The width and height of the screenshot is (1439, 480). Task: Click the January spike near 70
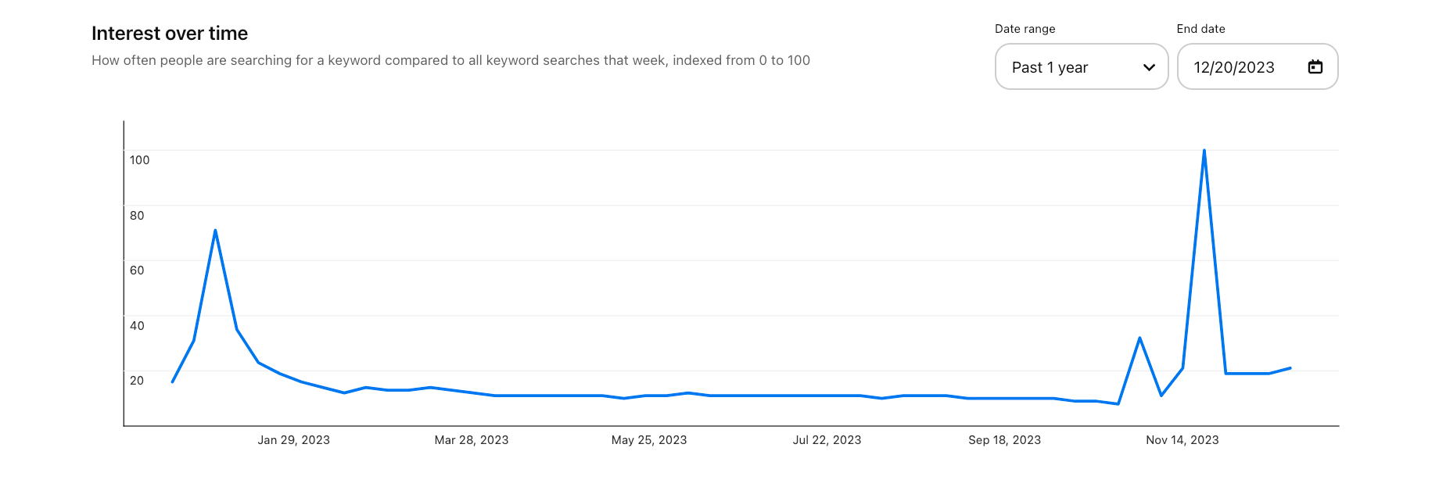click(x=215, y=231)
